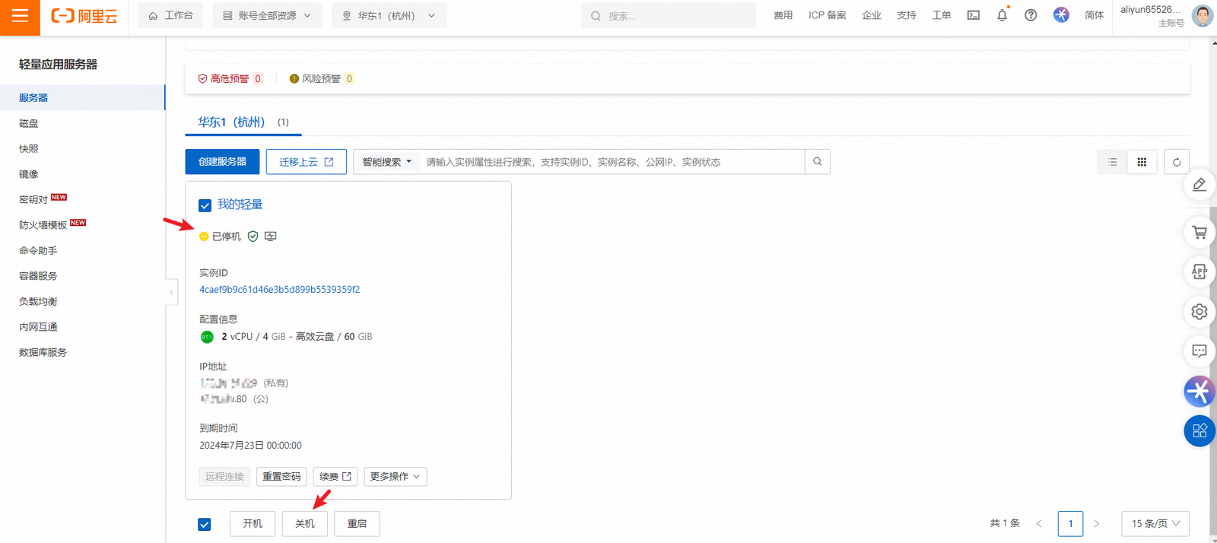Click the 高危预警 alert indicator
This screenshot has width=1217, height=543.
pos(230,78)
